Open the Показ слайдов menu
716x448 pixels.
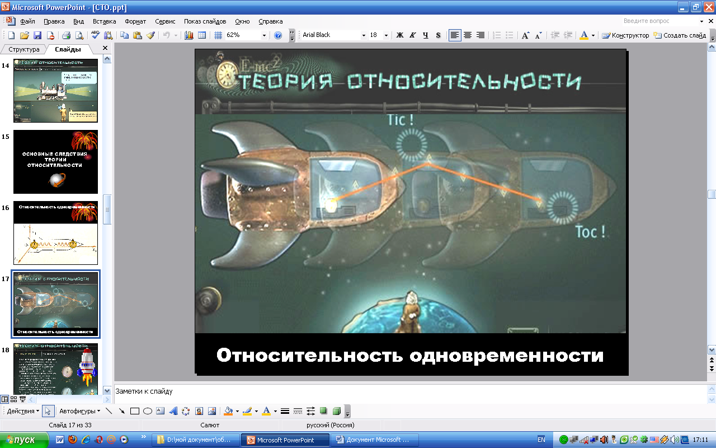pos(205,21)
